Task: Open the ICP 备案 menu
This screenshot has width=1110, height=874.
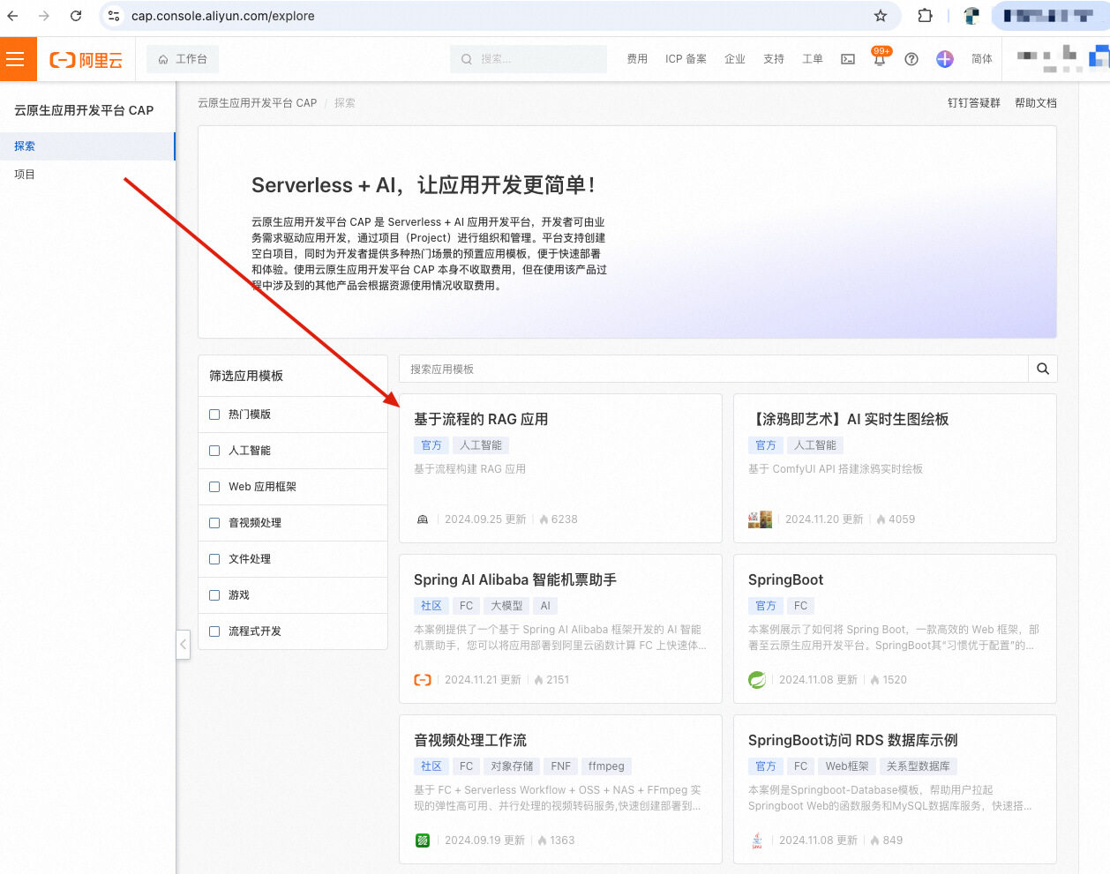Action: [x=686, y=59]
